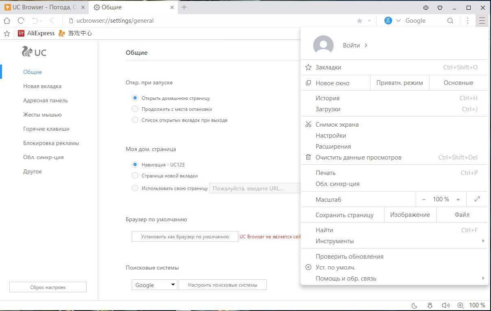Viewport: 491px width, 311px height.
Task: Toggle night mode moon icon in status bar
Action: click(415, 305)
